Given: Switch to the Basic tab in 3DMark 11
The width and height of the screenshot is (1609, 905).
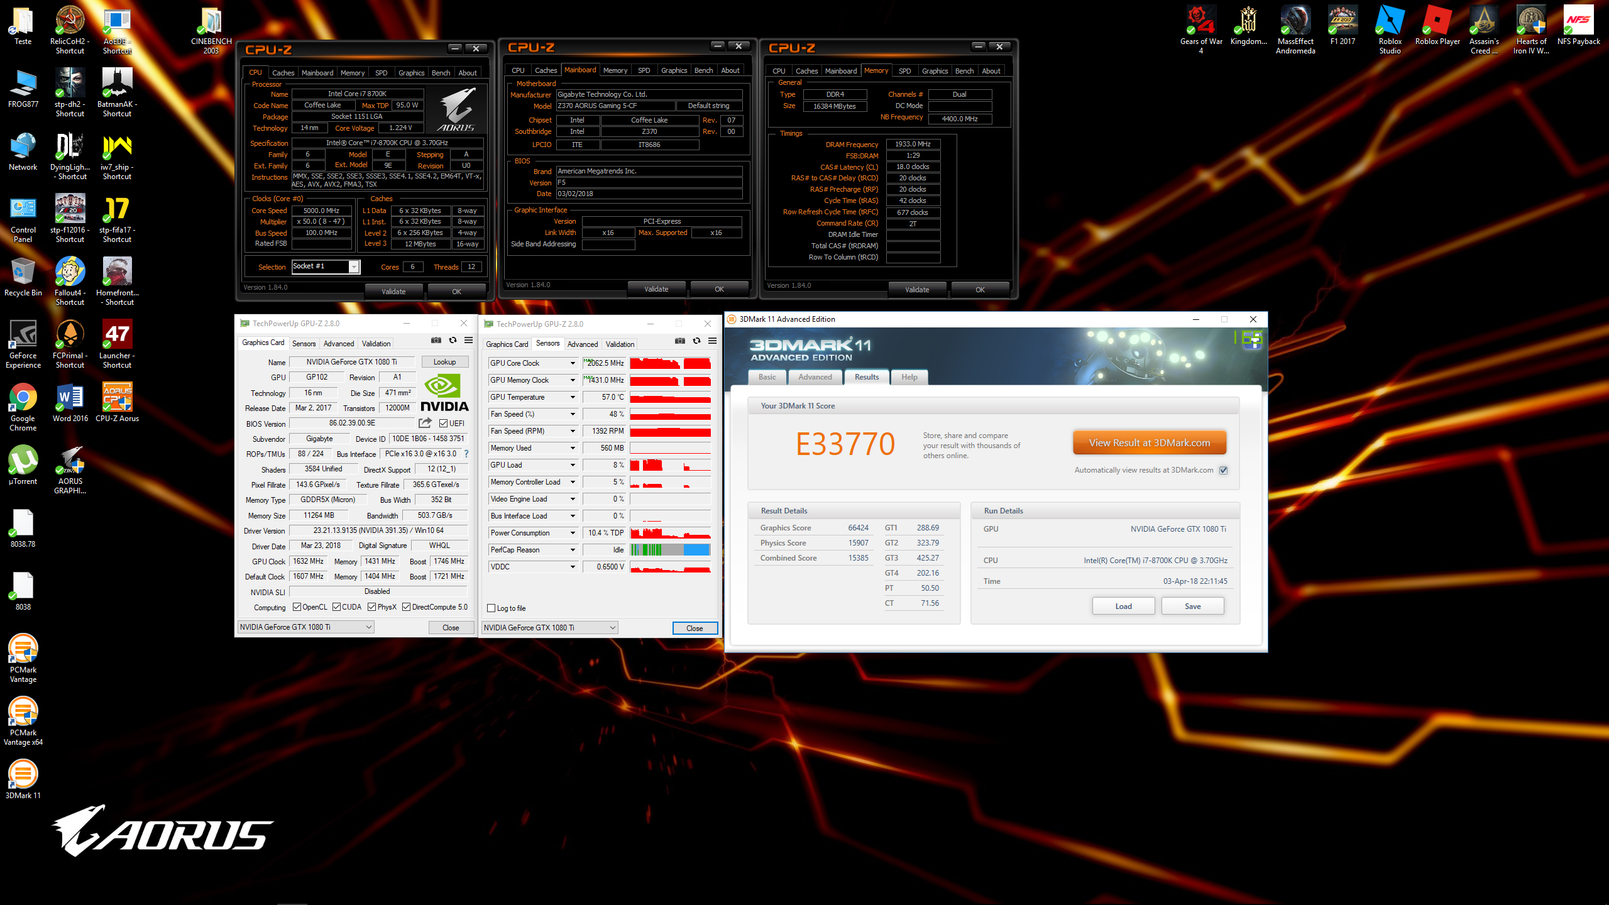Looking at the screenshot, I should click(767, 377).
